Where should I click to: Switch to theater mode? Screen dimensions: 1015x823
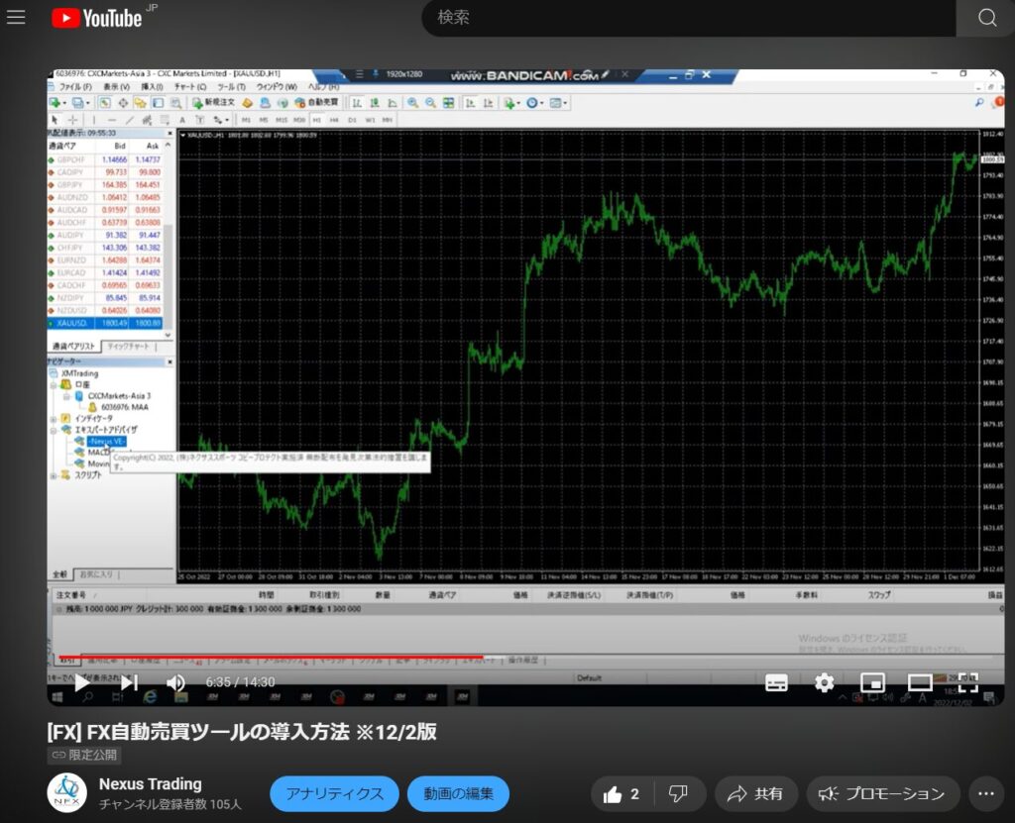[920, 682]
